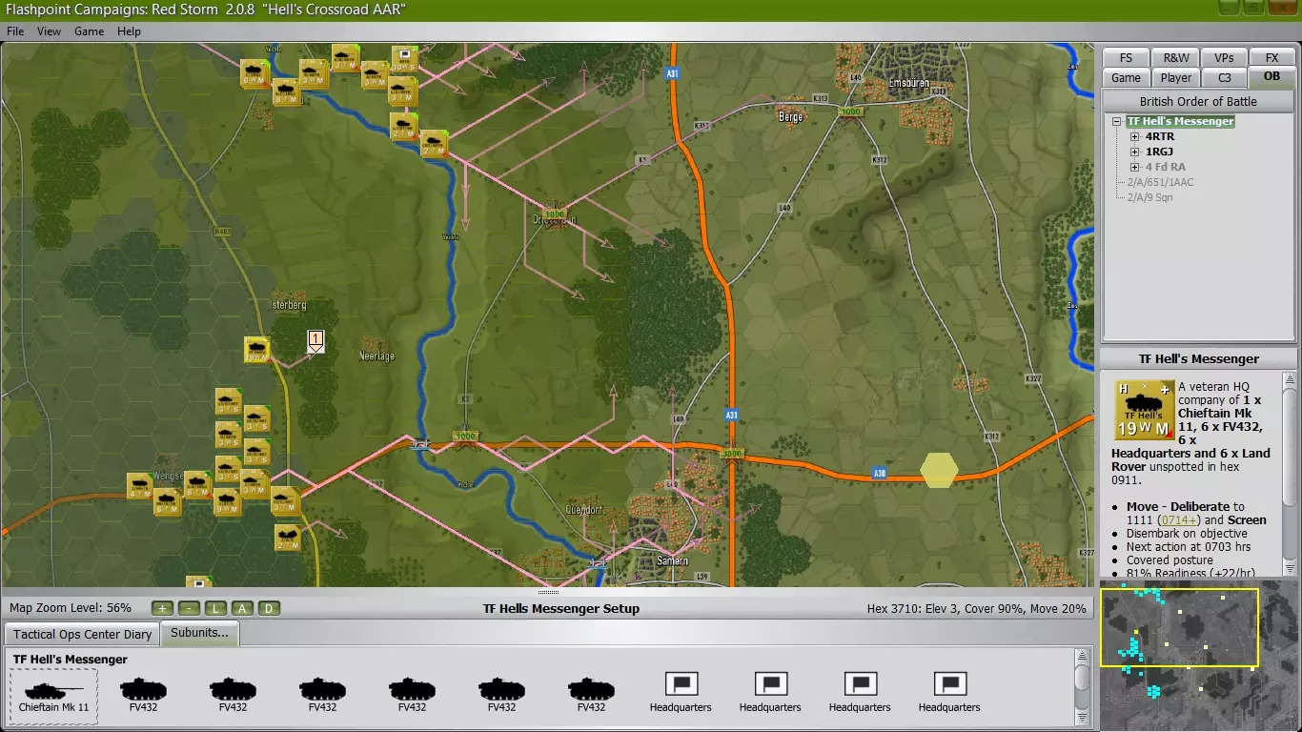Select the 9 W M unit counter near Wengsel
This screenshot has width=1302, height=732.
coord(227,500)
